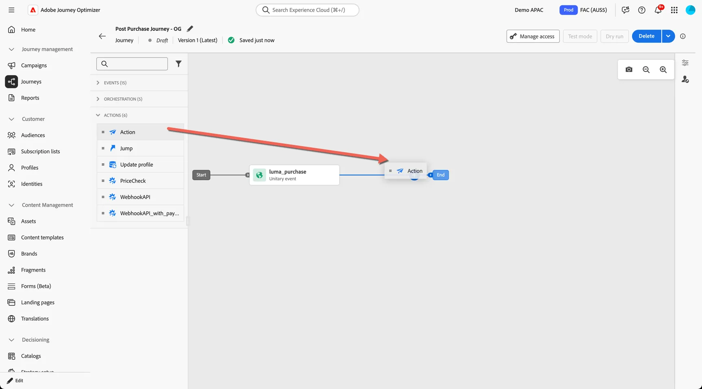702x389 pixels.
Task: Open the palette filter funnel icon
Action: 178,64
